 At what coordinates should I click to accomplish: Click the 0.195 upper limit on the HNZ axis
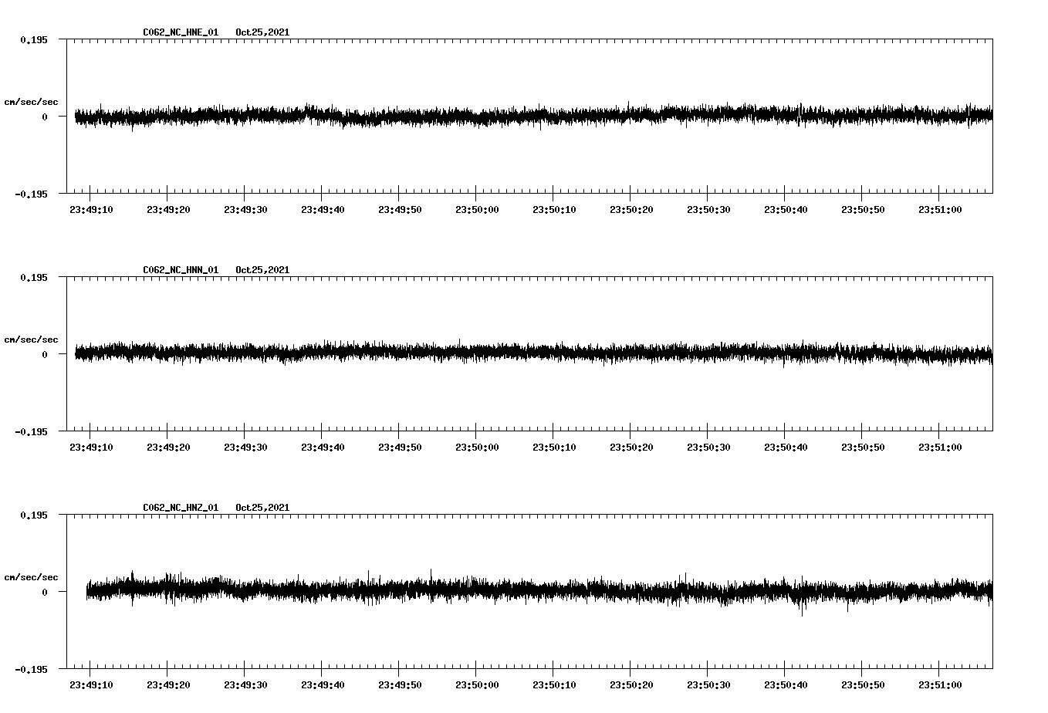[x=33, y=515]
